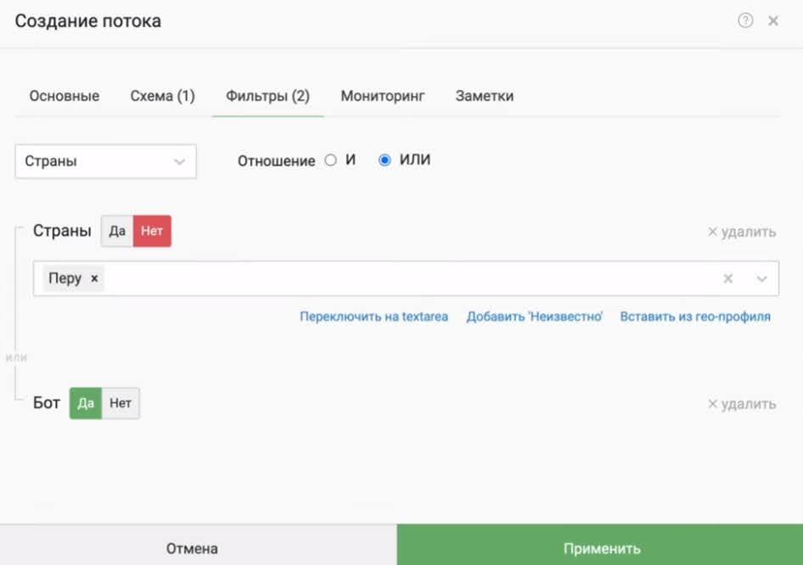Delete the Страны filter via ×удалить
Screen dimensions: 803x565
pyautogui.click(x=740, y=231)
